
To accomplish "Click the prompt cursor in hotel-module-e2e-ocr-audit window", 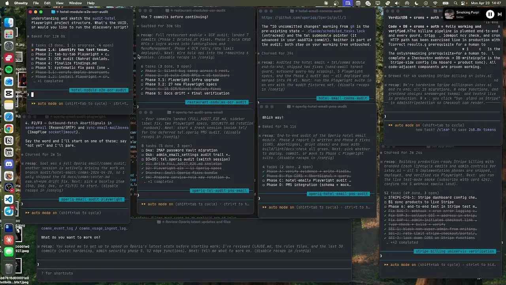I will click(32, 95).
